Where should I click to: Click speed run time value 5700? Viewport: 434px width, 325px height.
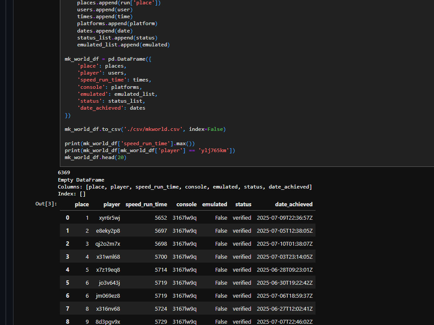coord(161,257)
